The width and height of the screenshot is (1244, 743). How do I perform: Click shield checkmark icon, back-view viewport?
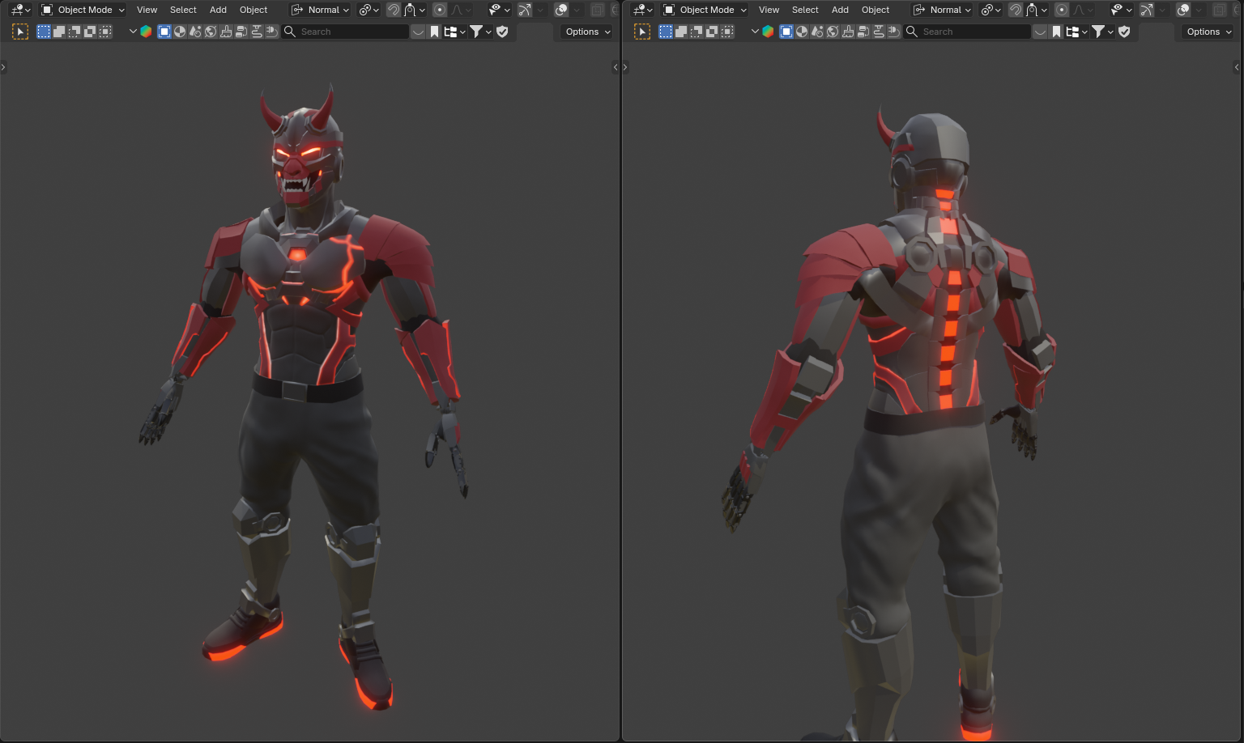(x=1124, y=32)
